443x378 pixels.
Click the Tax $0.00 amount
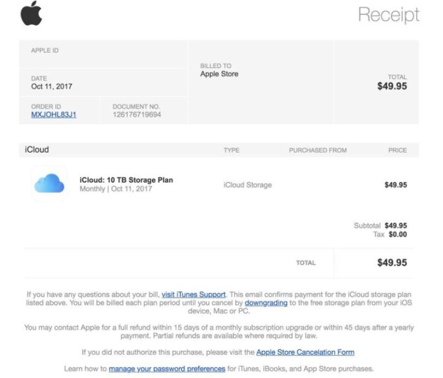click(x=398, y=234)
